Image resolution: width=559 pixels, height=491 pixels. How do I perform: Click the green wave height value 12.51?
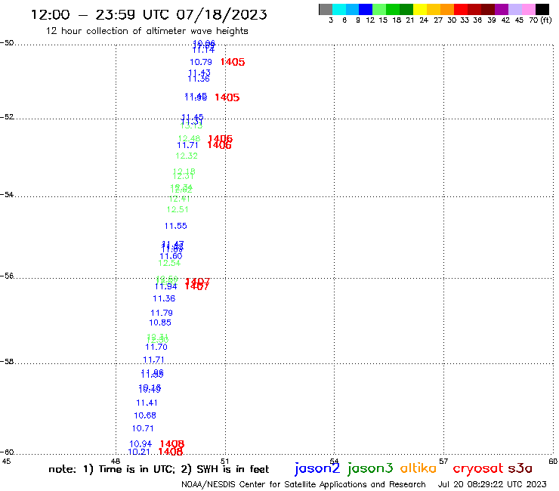[x=178, y=209]
